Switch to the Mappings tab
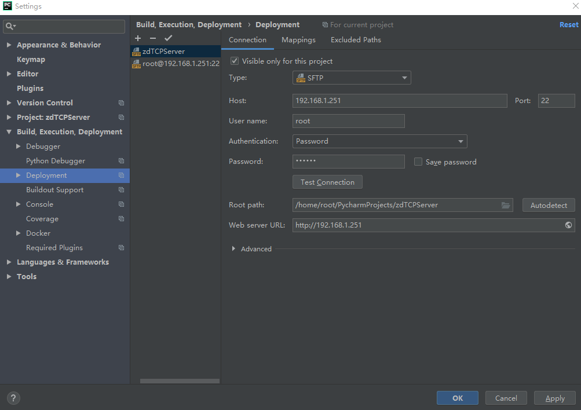Viewport: 581px width, 410px height. [x=298, y=40]
